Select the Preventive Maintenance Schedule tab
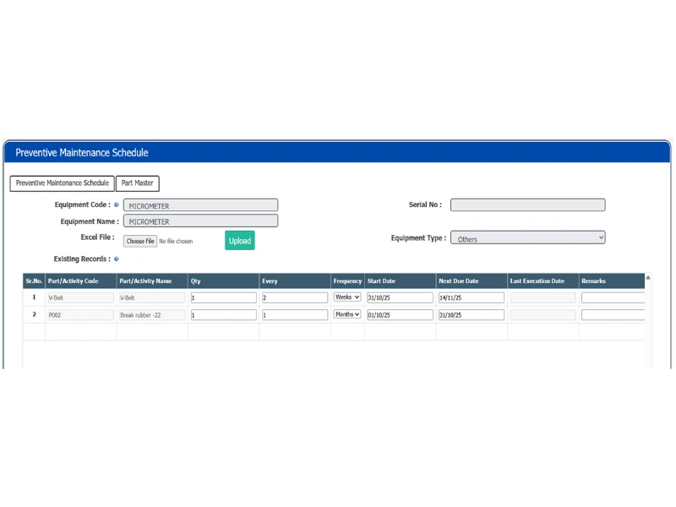 63,183
